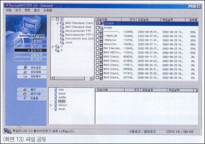Expand the daisy1 user node
The image size is (205, 144).
pos(51,105)
